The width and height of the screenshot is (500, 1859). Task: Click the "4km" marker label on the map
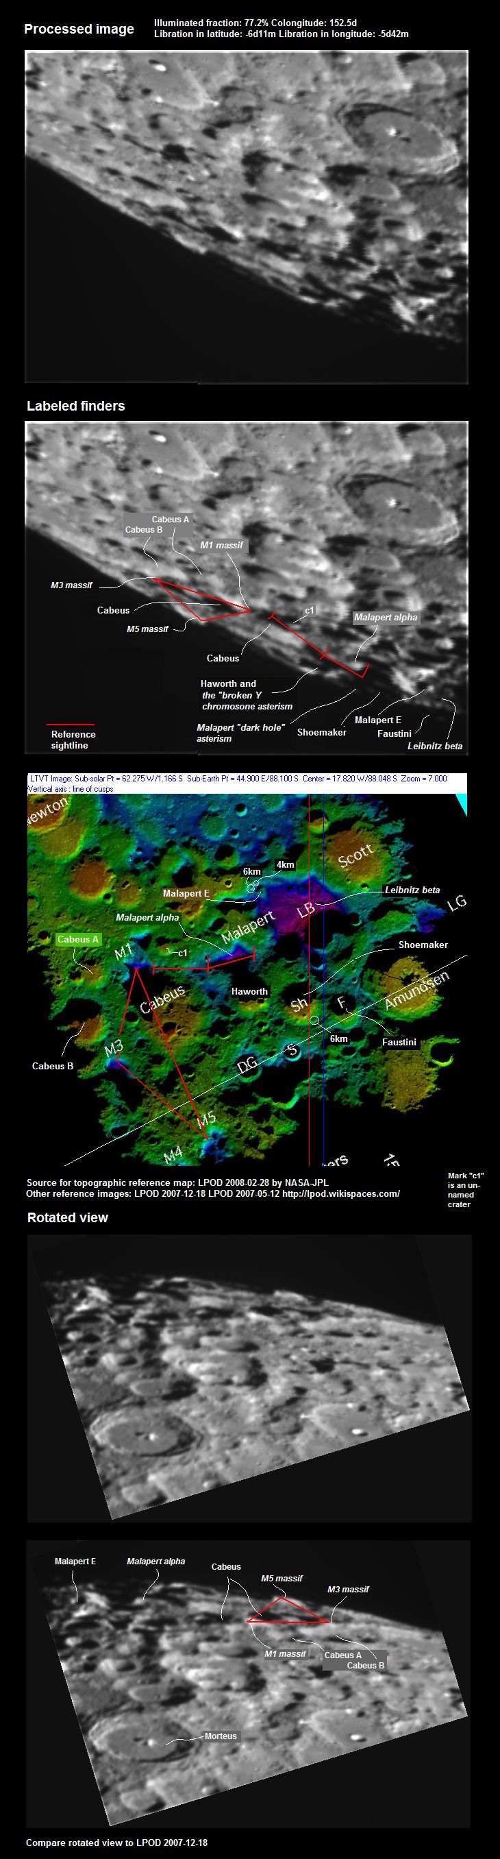pyautogui.click(x=285, y=864)
